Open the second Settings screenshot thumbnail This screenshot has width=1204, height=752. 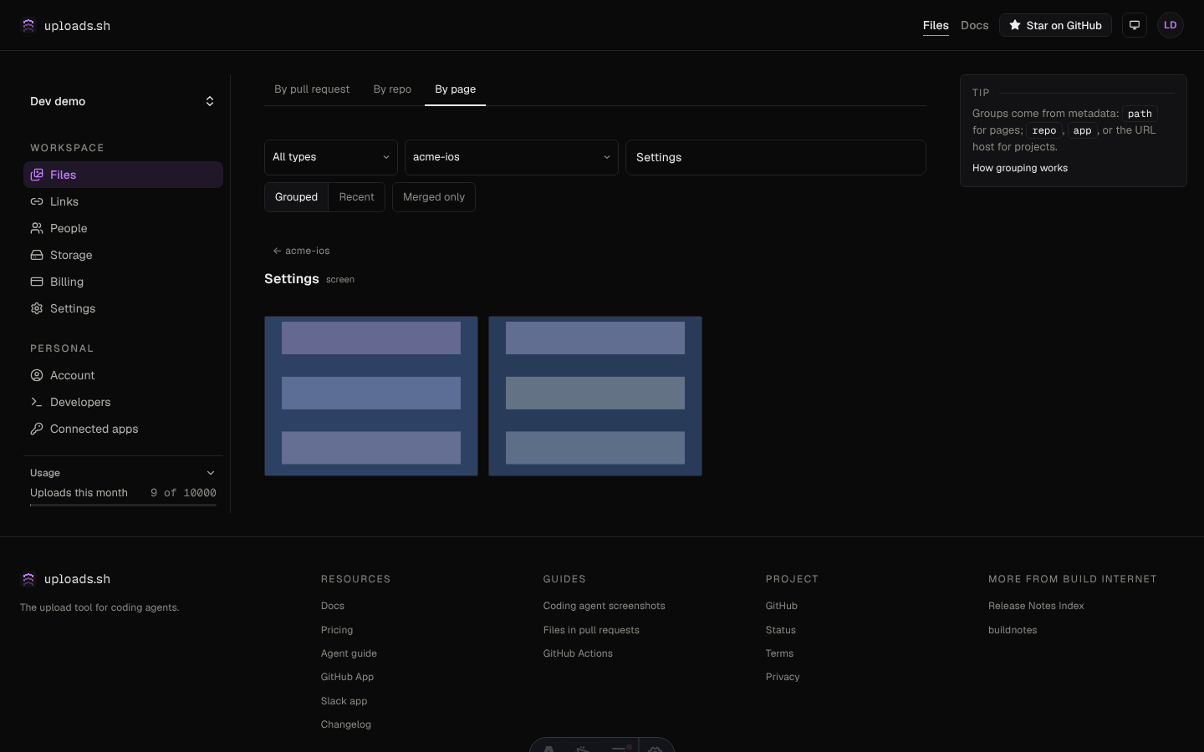click(595, 396)
